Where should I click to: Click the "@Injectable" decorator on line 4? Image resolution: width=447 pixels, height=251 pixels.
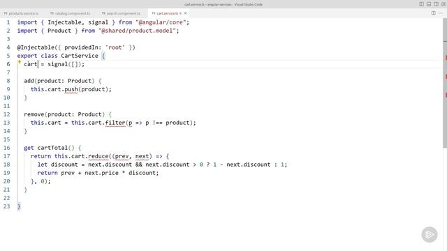(36, 47)
